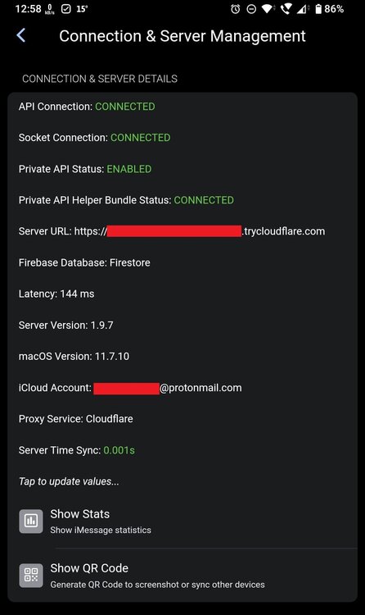Tap the checkbox notification icon in status bar

tap(66, 9)
